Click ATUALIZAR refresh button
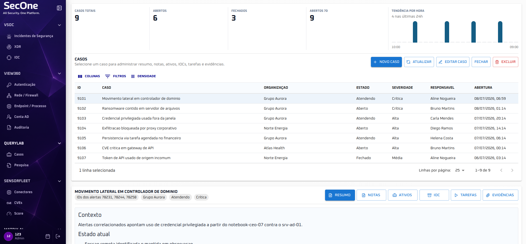The image size is (526, 244). [x=419, y=62]
